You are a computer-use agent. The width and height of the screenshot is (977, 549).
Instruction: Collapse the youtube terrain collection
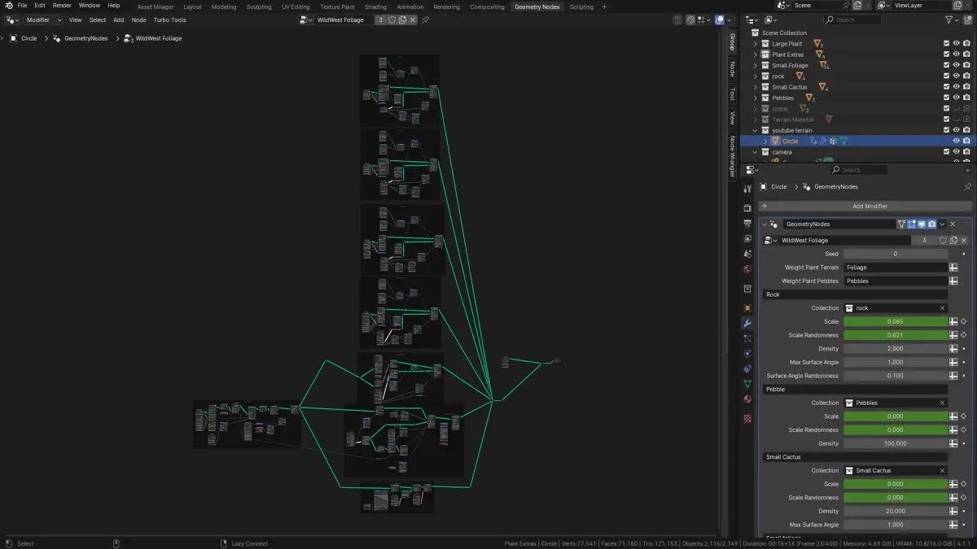(756, 130)
